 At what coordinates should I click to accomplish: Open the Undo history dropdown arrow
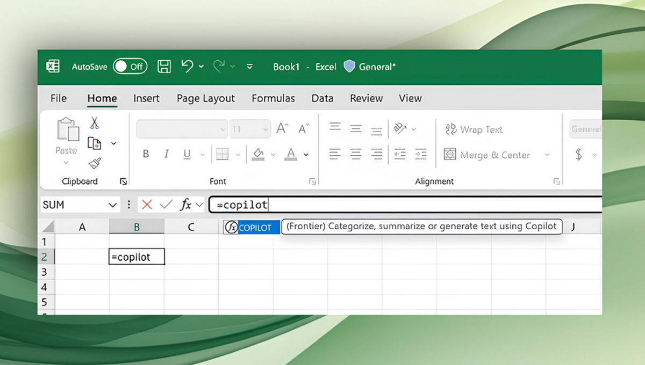click(201, 67)
